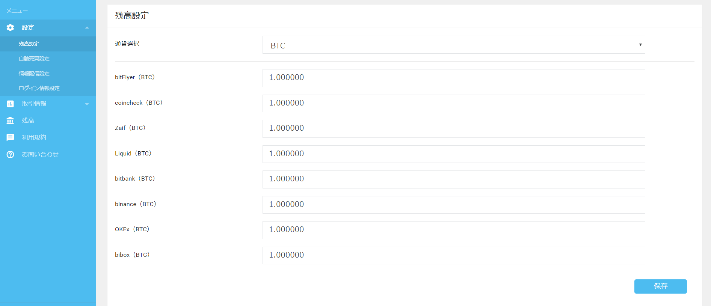
Task: Click the 保存 save button
Action: [660, 286]
